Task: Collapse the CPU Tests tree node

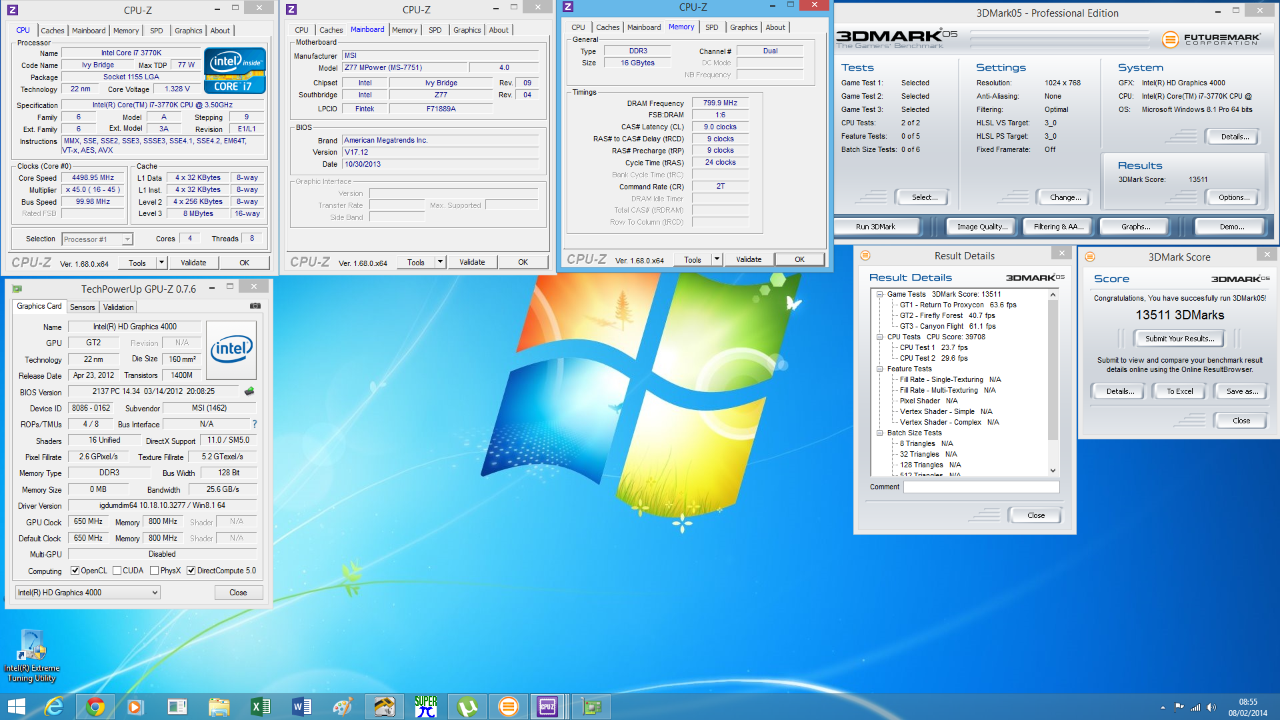Action: point(880,337)
